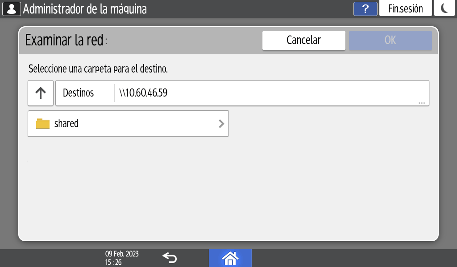Image resolution: width=457 pixels, height=267 pixels.
Task: Log out with Fin.sesión
Action: (405, 9)
